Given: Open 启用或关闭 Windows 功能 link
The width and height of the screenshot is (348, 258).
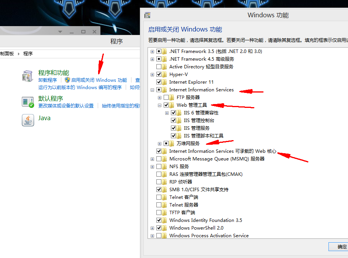Looking at the screenshot, I should point(99,80).
